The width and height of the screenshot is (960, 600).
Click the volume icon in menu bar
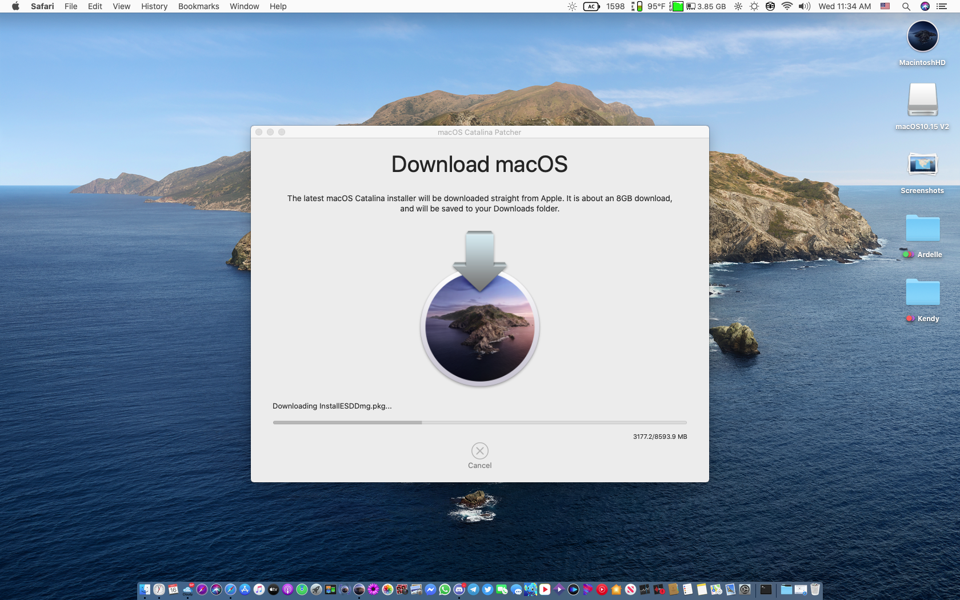805,6
